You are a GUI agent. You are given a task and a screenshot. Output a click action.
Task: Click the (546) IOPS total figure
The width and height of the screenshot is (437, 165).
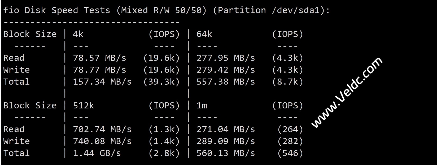click(x=290, y=153)
